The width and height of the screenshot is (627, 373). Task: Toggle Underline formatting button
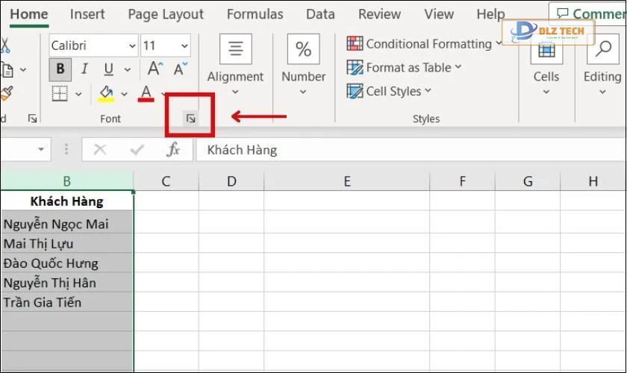[108, 69]
